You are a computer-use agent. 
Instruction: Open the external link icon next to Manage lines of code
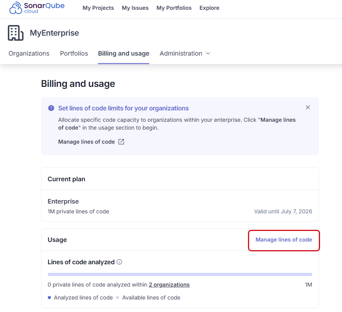click(121, 142)
